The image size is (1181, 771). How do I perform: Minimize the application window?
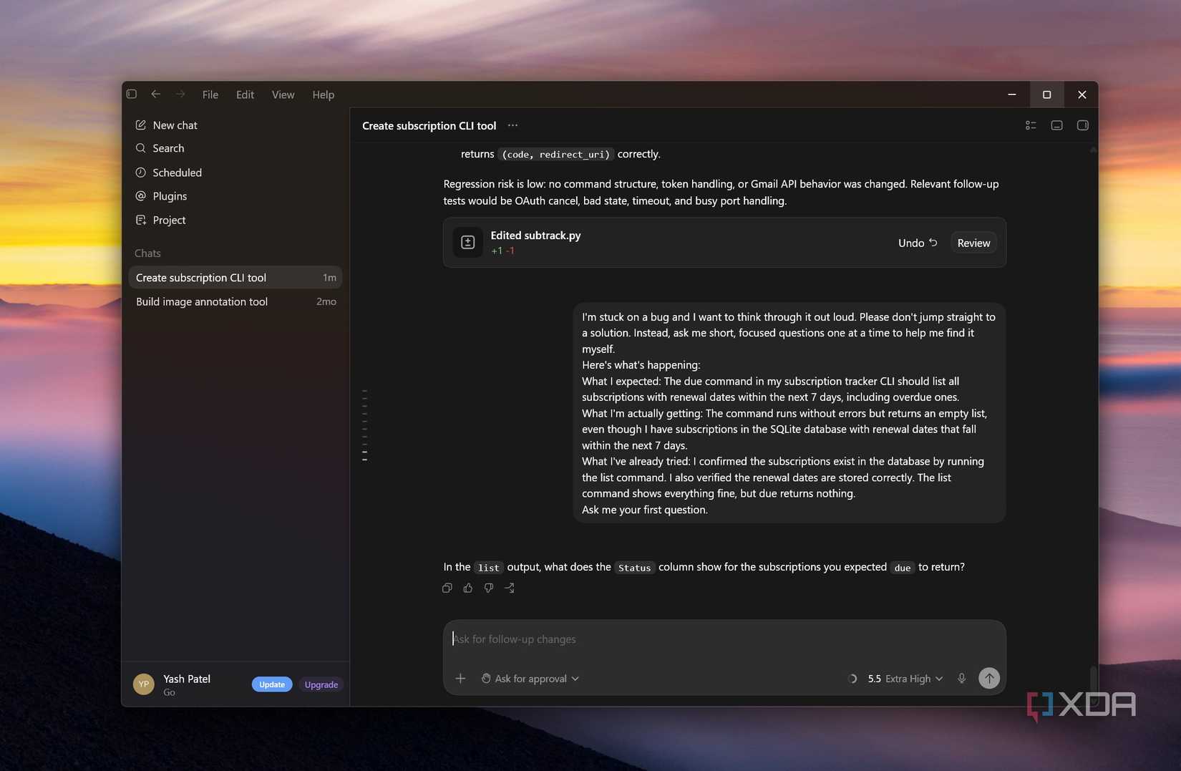click(x=1011, y=94)
